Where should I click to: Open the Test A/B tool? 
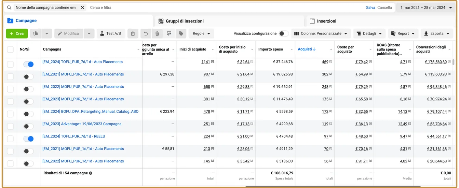(x=111, y=33)
